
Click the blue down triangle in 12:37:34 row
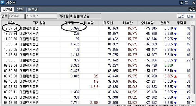coord(175,29)
